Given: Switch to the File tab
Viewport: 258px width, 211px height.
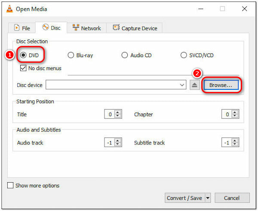Looking at the screenshot, I should pyautogui.click(x=22, y=28).
